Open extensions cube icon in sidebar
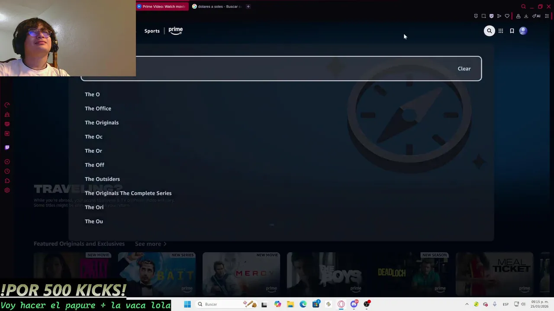 pos(7,181)
